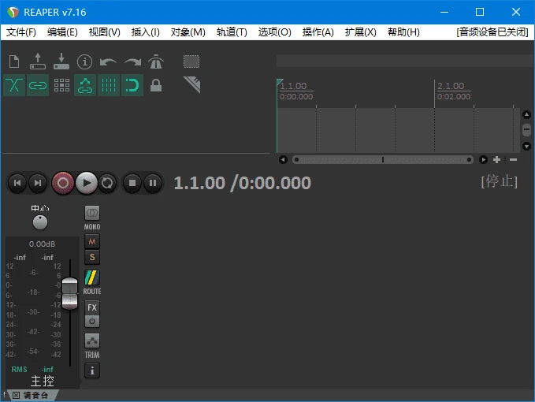The height and width of the screenshot is (402, 535).
Task: Open master TRIM envelope button
Action: pos(92,341)
